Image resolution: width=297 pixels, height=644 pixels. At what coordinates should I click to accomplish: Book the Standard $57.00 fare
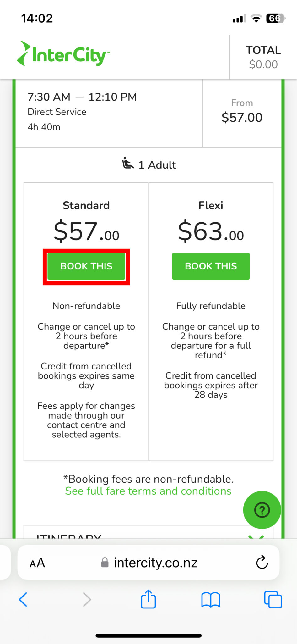pos(86,266)
